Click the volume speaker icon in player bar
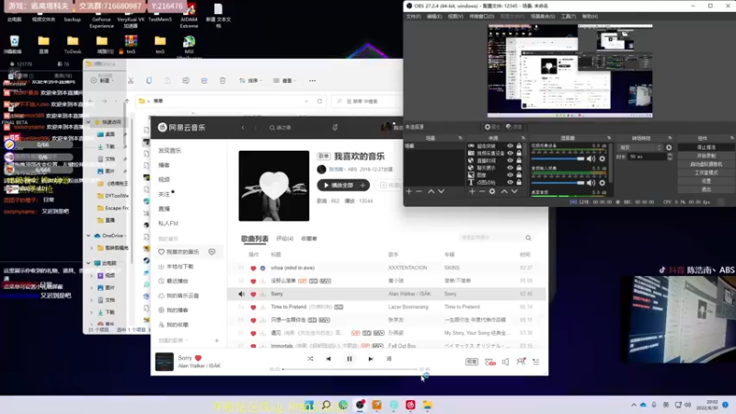Screen dimensions: 736x414 pos(505,362)
